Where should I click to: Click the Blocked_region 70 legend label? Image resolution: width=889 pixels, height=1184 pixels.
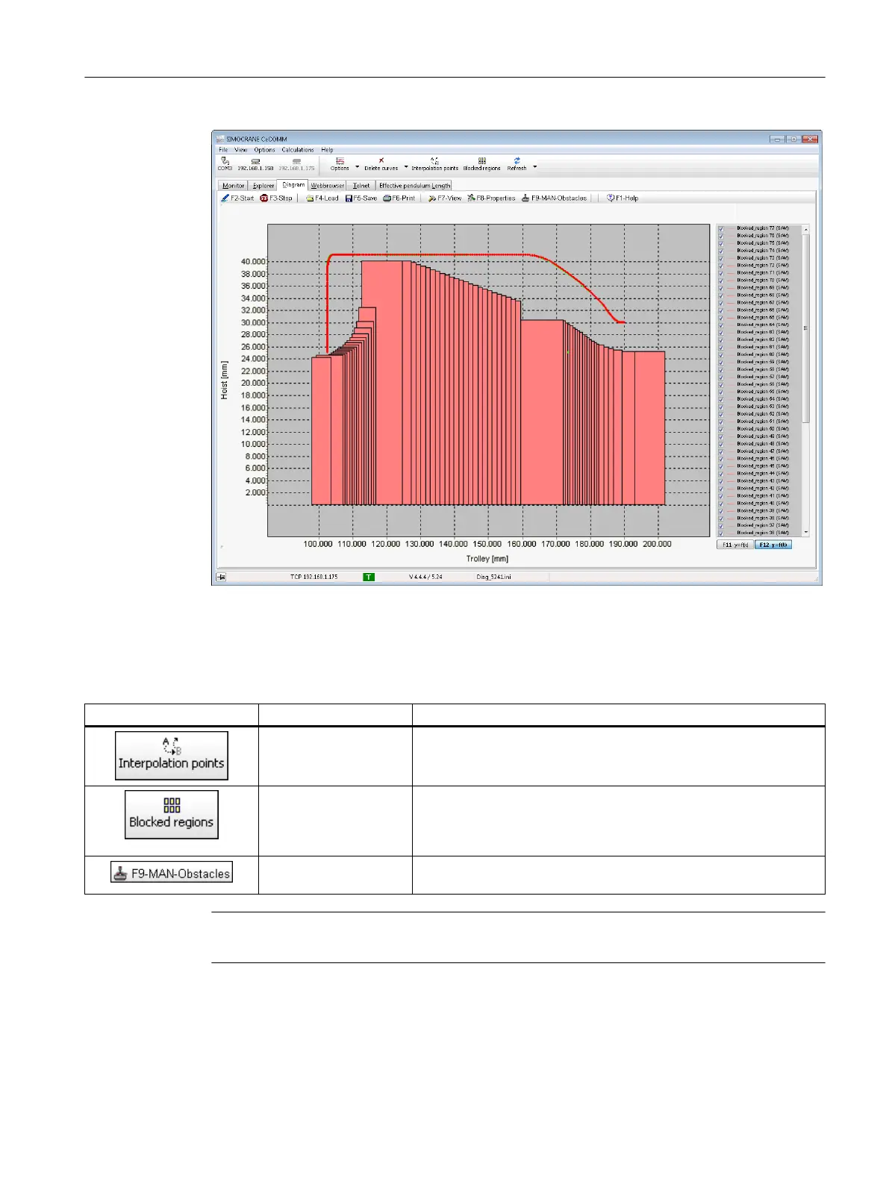click(763, 281)
